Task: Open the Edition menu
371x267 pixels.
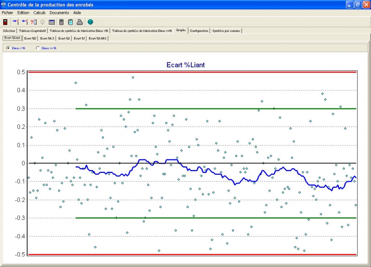Action: pyautogui.click(x=23, y=13)
